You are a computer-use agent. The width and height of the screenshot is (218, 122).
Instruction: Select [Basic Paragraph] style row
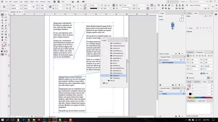pos(172,62)
